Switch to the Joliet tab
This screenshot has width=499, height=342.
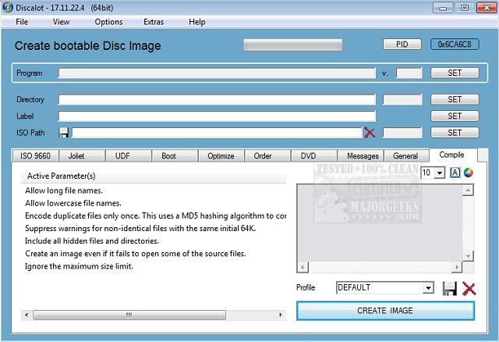[x=82, y=156]
